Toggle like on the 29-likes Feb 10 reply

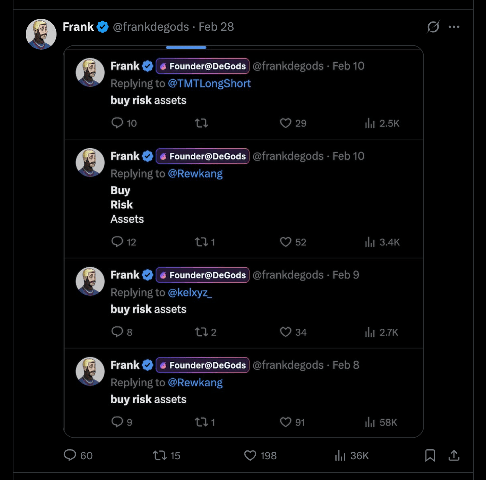(285, 123)
